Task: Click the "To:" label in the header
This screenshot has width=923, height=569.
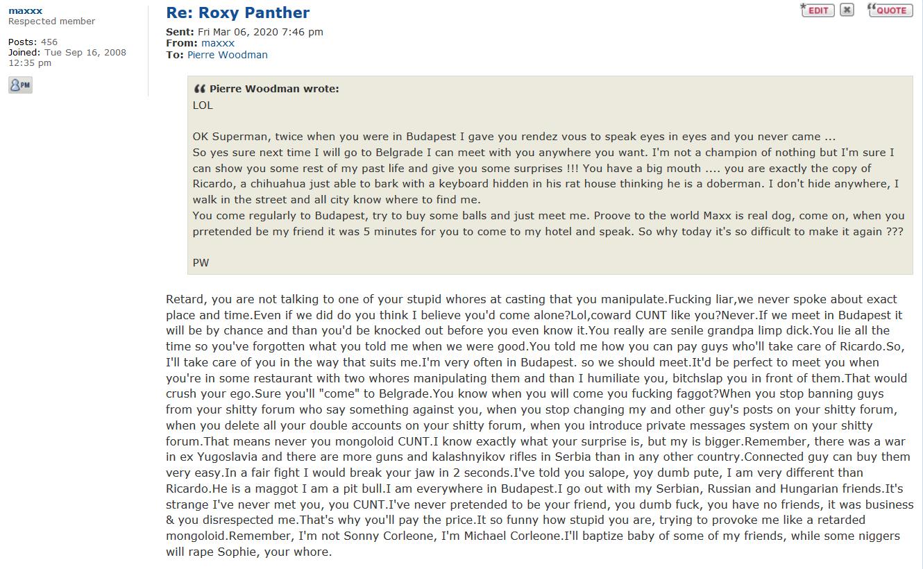Action: point(175,55)
